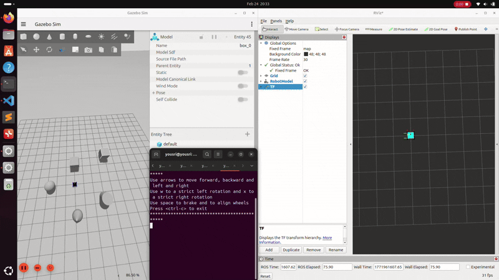Uncheck the Grid display checkbox
499x280 pixels.
coord(305,76)
